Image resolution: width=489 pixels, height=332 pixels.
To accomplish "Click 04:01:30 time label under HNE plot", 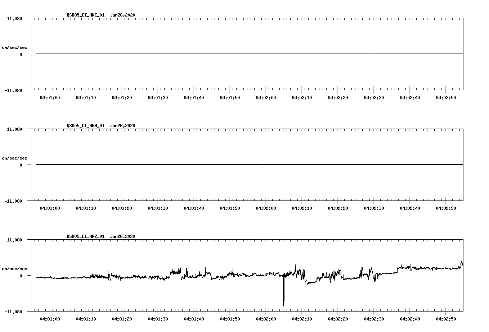I will [158, 98].
